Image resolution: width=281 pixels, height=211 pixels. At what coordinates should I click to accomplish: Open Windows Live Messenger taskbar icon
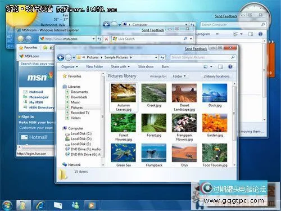[x=75, y=205]
